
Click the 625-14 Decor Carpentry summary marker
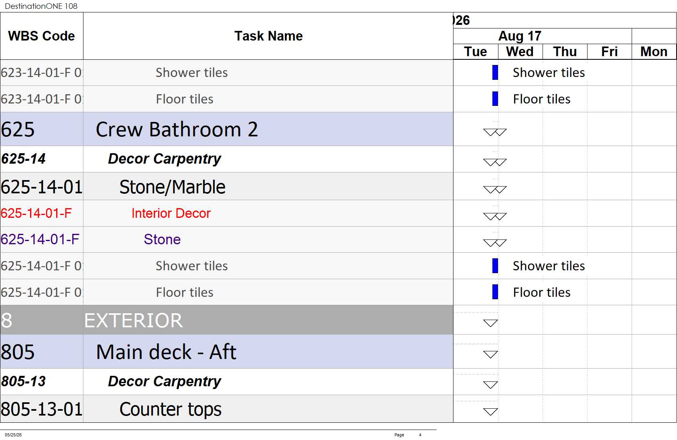coord(495,162)
